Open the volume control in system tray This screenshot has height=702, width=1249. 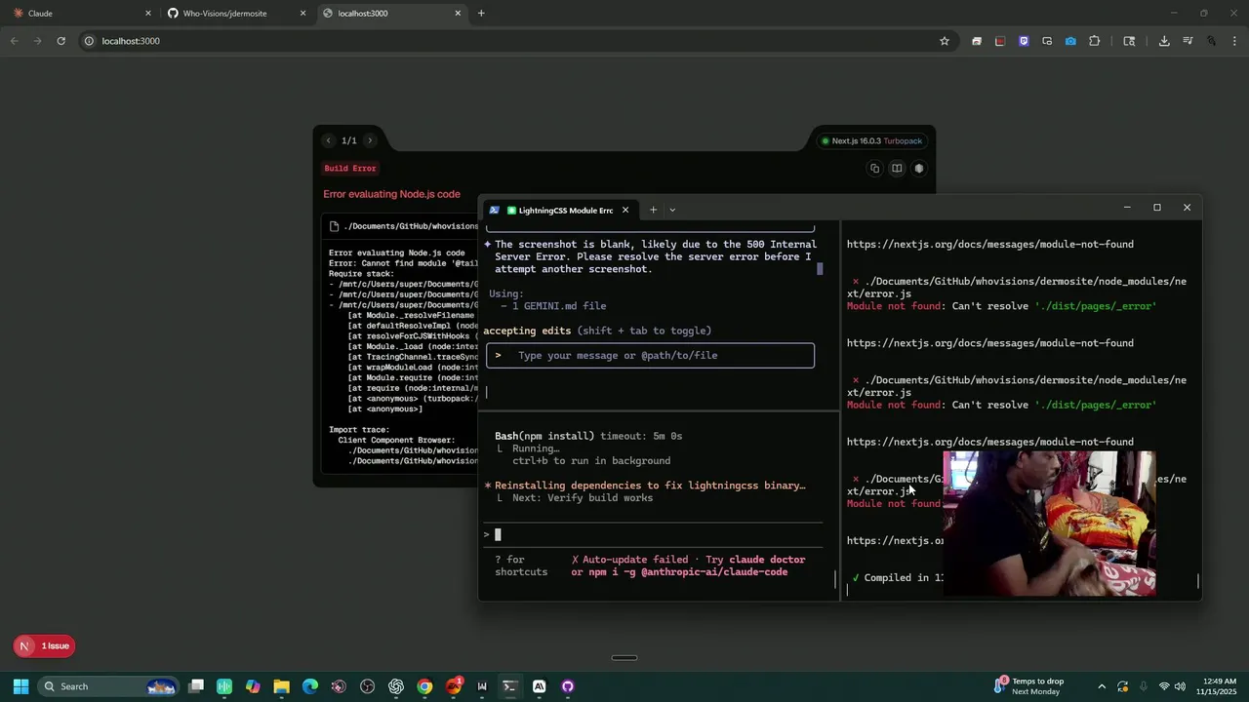[x=1180, y=686]
